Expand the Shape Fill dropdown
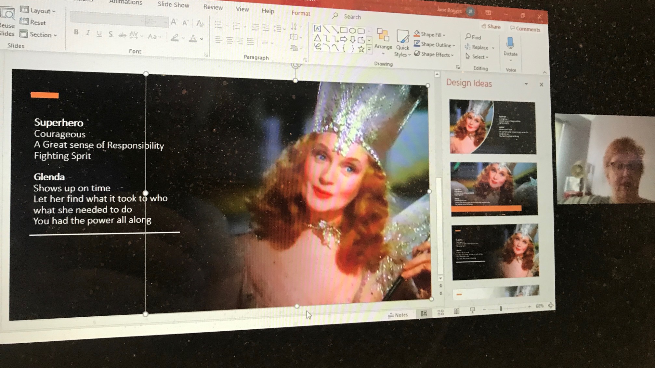655x368 pixels. click(x=444, y=35)
